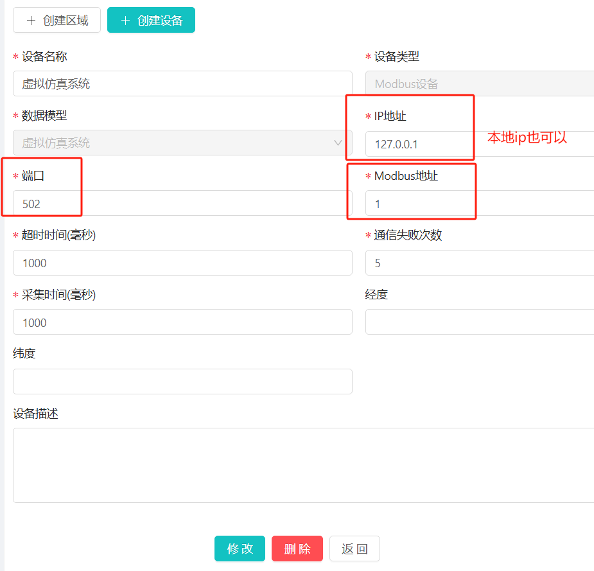Select the IP地址 field showing 127.0.0.1
The width and height of the screenshot is (594, 571).
click(479, 144)
